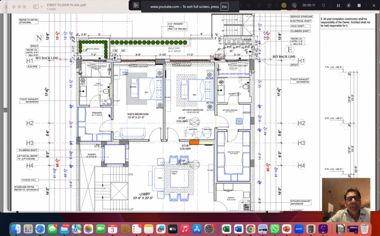Open Google Chrome from the dock
The width and height of the screenshot is (380, 236).
[x=250, y=229]
